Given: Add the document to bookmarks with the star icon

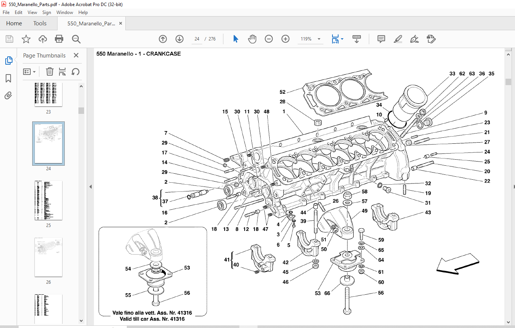Looking at the screenshot, I should (x=26, y=39).
